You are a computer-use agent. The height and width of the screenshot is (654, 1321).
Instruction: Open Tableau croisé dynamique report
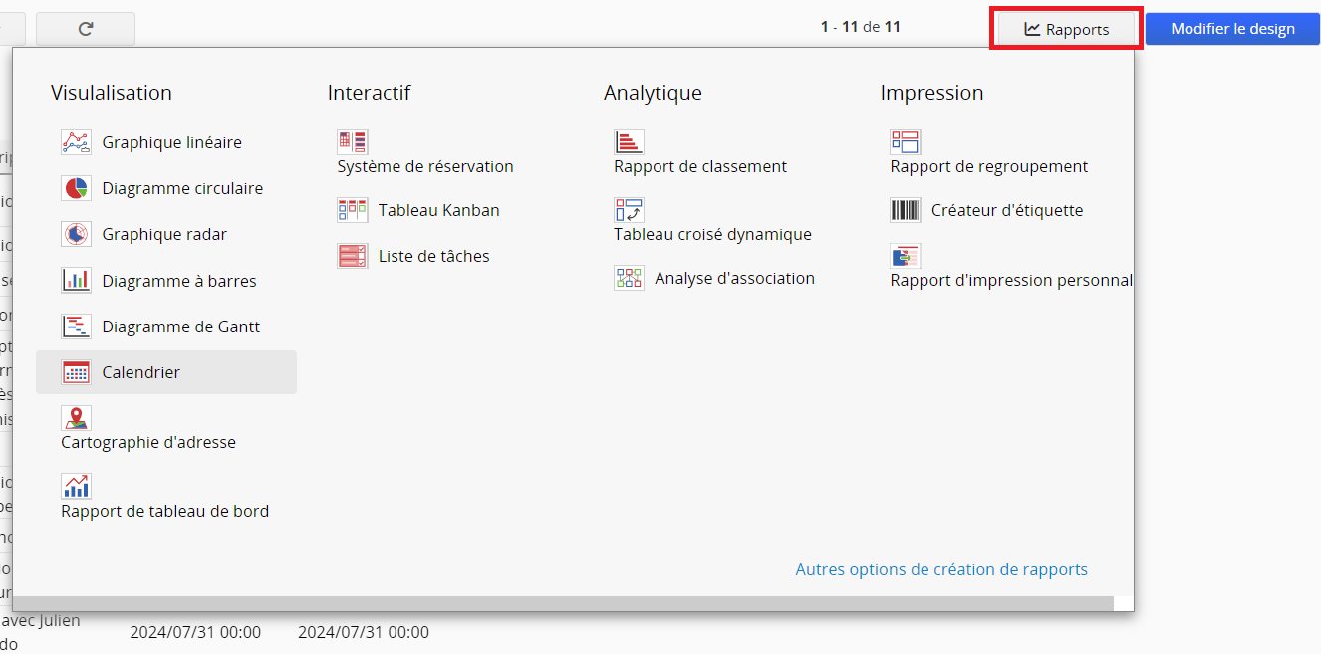point(712,234)
